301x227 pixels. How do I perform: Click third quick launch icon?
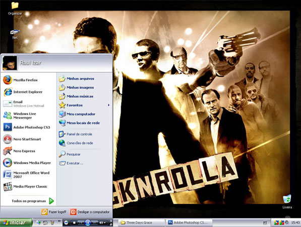click(52, 222)
